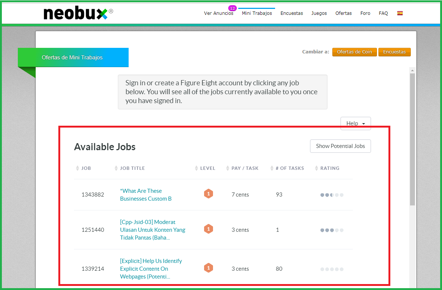
Task: Go to Encuestas in top navigation
Action: 291,13
